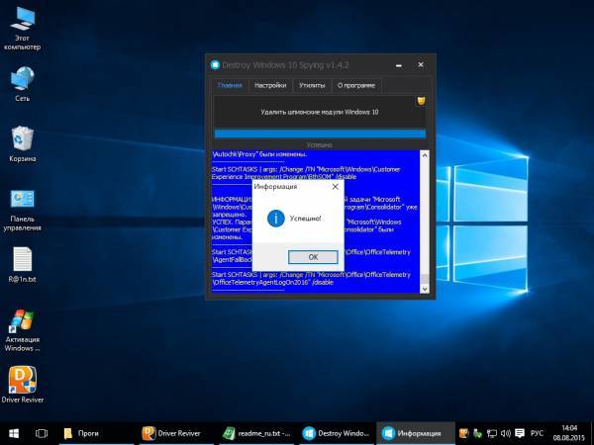Open the Утилиты tab

pyautogui.click(x=312, y=86)
